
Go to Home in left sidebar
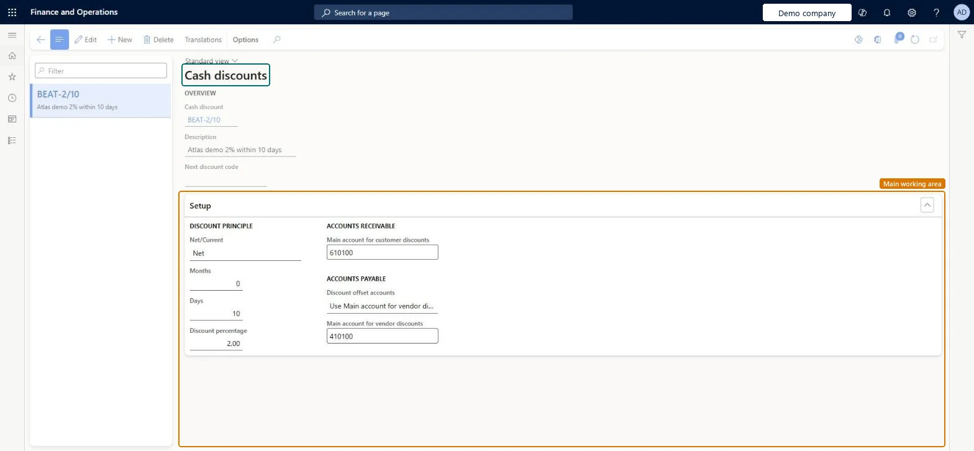(12, 56)
